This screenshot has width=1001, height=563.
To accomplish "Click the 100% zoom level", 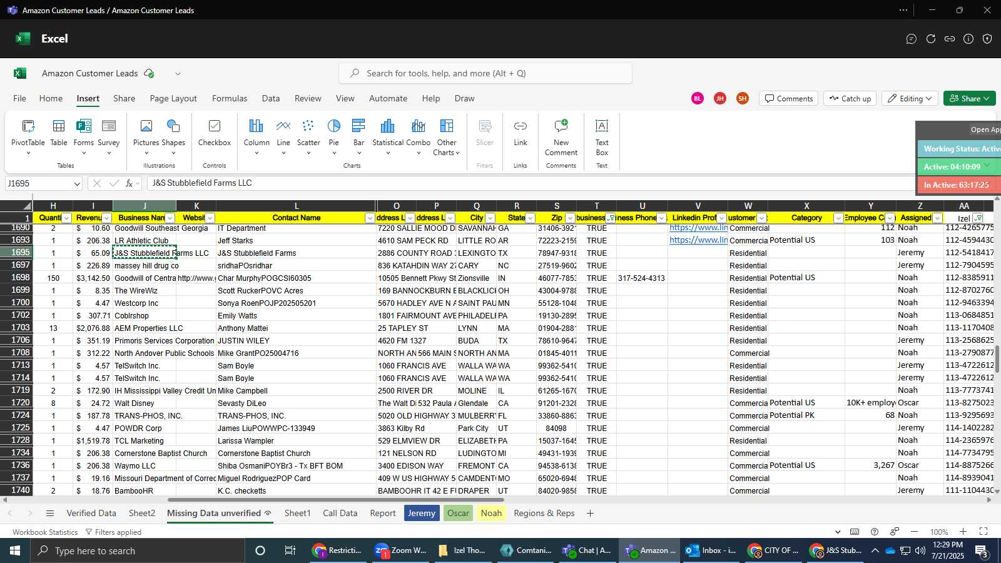I will (x=939, y=532).
